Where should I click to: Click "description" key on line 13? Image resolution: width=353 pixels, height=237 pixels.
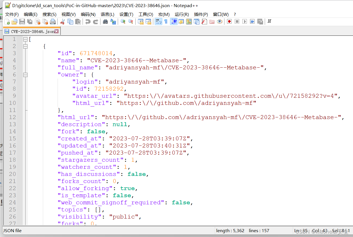coord(81,124)
